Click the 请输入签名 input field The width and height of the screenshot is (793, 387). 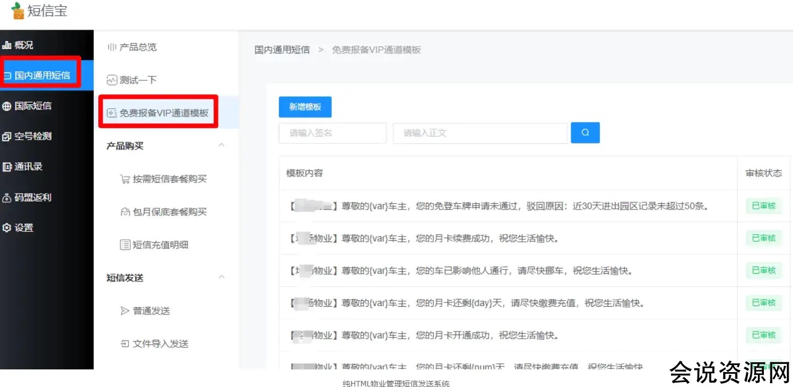332,132
